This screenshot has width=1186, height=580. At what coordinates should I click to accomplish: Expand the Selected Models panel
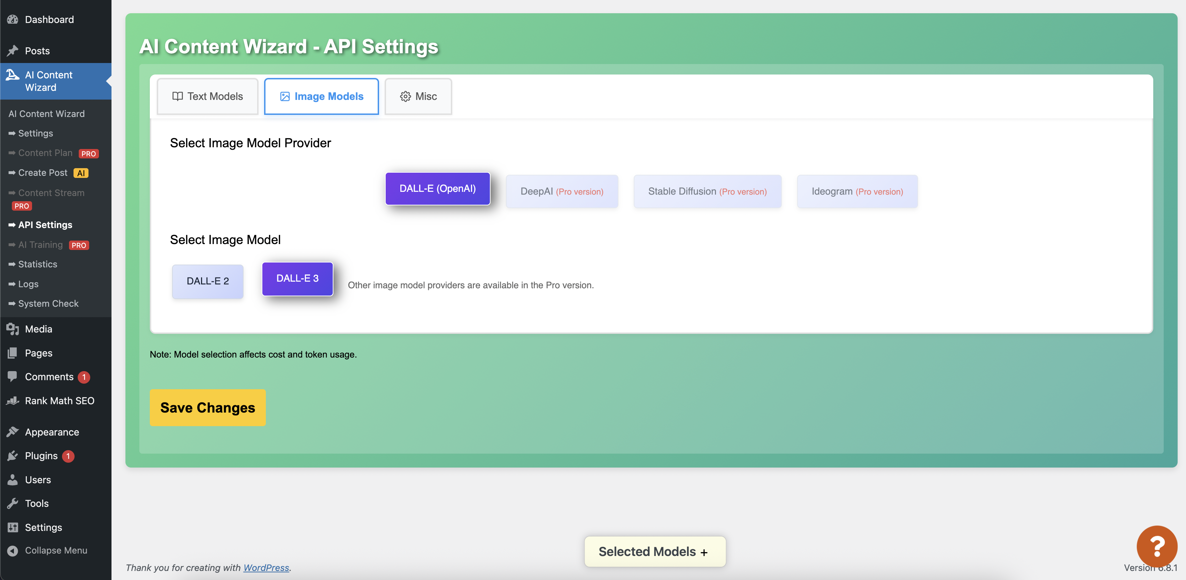pos(655,551)
